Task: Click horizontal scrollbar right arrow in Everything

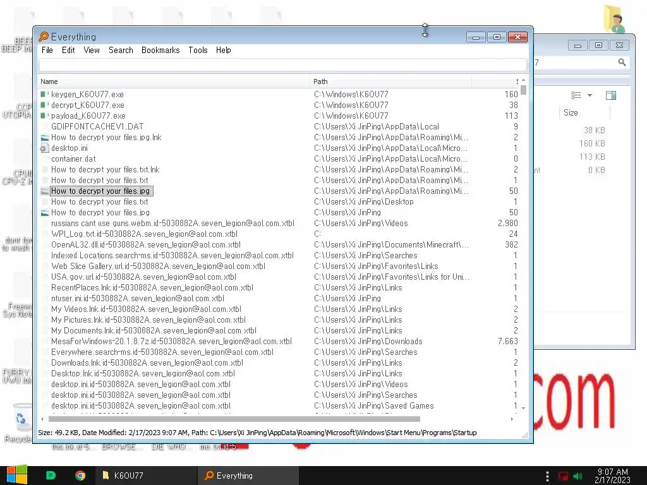Action: (x=512, y=419)
